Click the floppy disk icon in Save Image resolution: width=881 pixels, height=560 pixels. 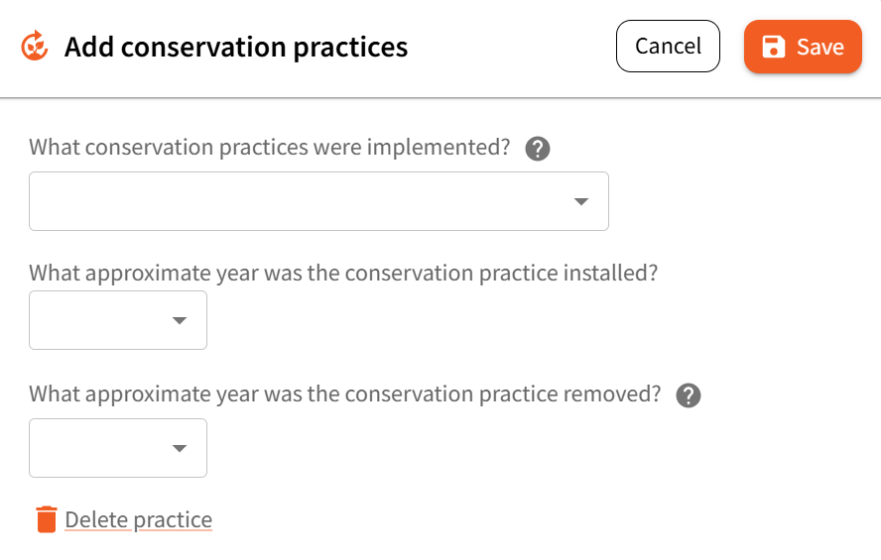coord(774,47)
